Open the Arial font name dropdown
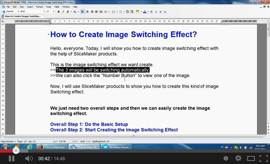Screen dimensions: 270x164 (32, 11)
